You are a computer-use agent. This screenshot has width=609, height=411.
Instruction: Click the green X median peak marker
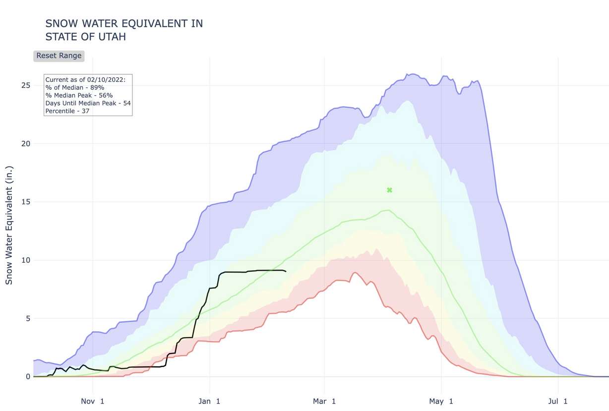(x=389, y=190)
